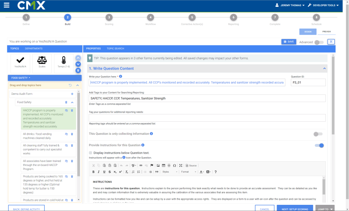
Task: Select the DESIGN tab
Action: pyautogui.click(x=308, y=32)
